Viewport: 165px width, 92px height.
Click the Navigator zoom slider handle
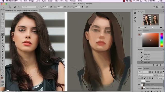coord(152,28)
